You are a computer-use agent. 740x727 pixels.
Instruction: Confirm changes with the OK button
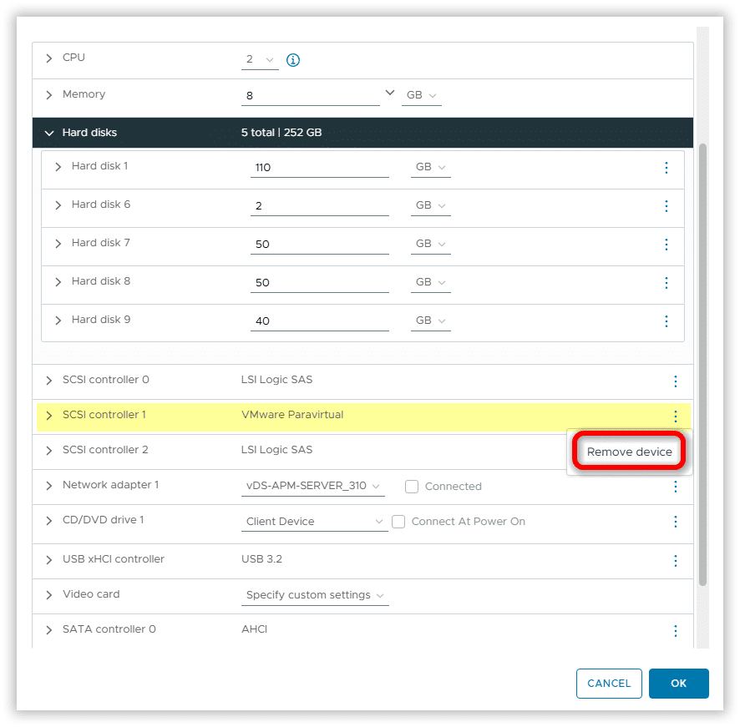pyautogui.click(x=678, y=684)
